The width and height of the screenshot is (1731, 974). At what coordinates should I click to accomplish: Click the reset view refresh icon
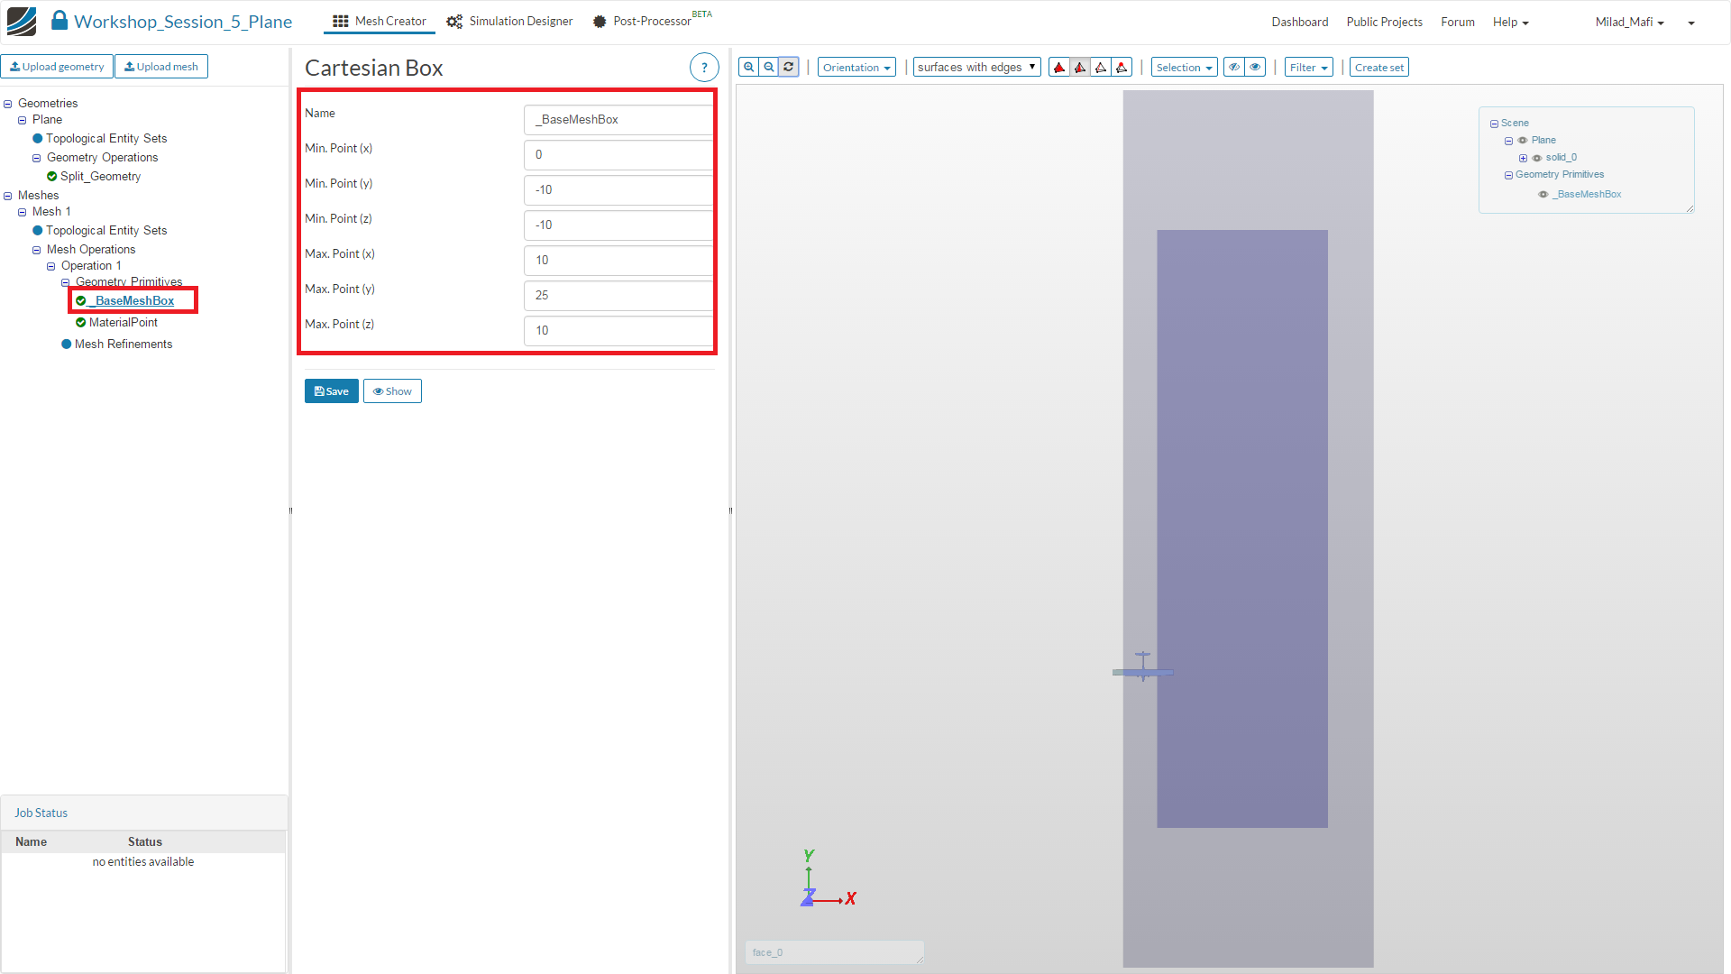(789, 67)
